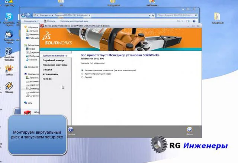Click the star icon next to Избранное
This screenshot has width=238, height=163.
(x=26, y=27)
